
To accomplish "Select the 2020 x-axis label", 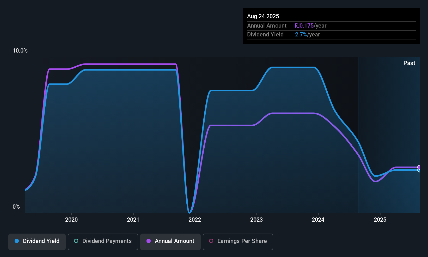I will (x=71, y=220).
